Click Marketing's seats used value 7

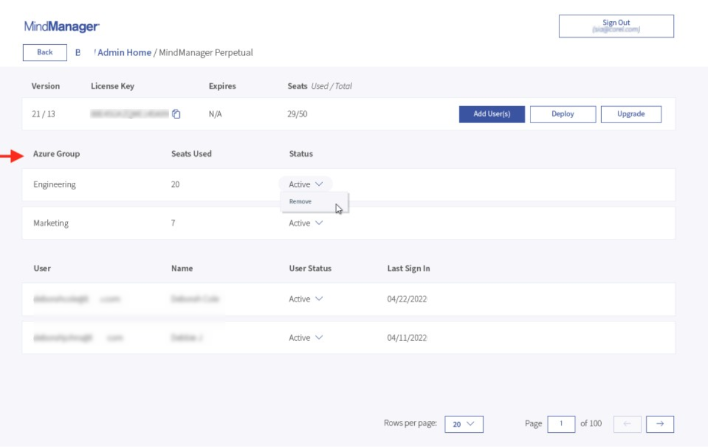(x=173, y=224)
